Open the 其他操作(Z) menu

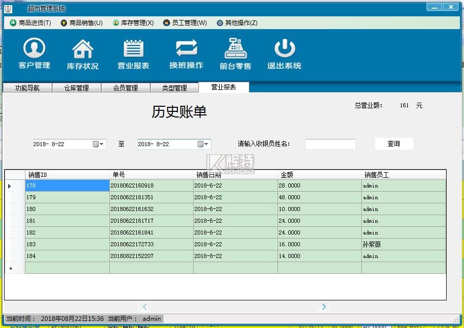tap(237, 23)
